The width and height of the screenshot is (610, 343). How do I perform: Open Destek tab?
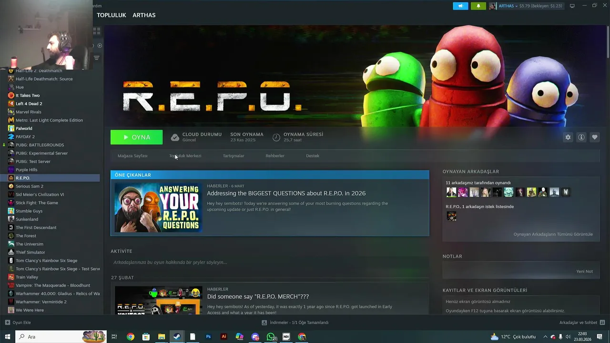point(313,156)
